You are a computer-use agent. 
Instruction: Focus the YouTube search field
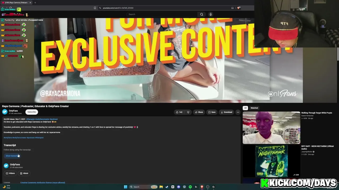[162, 14]
